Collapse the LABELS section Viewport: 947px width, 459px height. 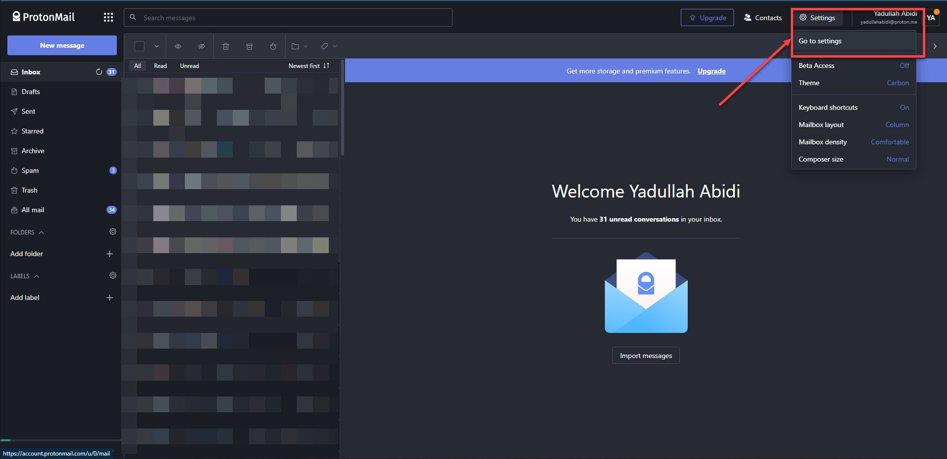click(x=25, y=276)
